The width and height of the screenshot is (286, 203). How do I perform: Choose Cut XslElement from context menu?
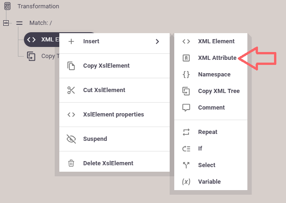click(x=104, y=90)
